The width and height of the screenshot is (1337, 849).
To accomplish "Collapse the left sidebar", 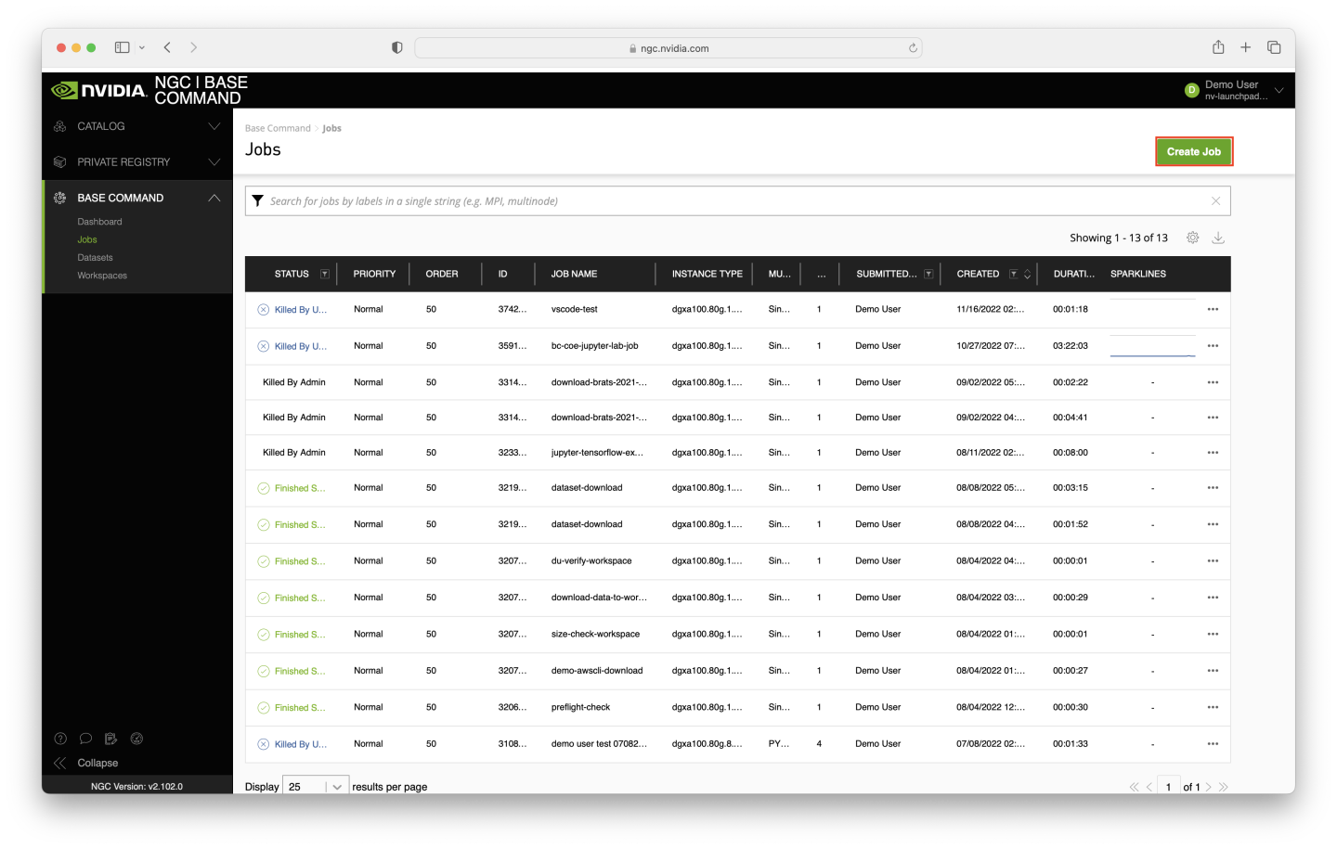I will click(x=86, y=763).
